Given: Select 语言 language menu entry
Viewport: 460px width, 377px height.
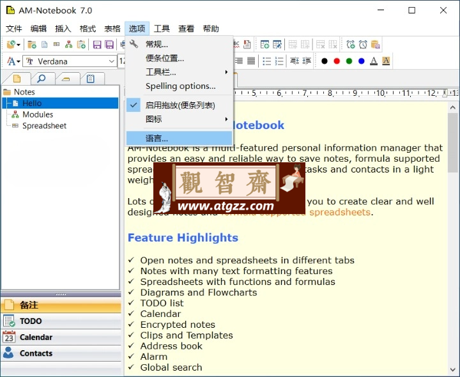Looking at the screenshot, I should [180, 138].
